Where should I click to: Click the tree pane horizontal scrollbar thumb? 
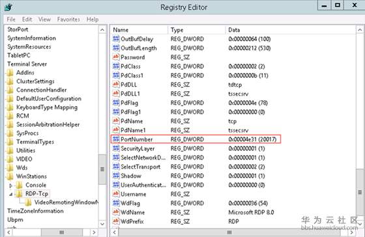[62, 232]
